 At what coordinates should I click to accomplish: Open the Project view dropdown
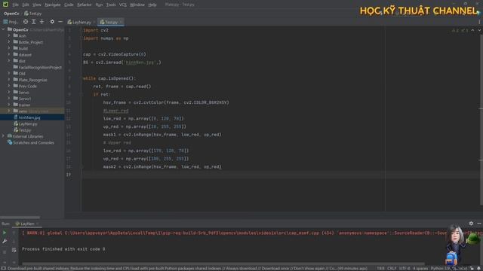click(x=11, y=22)
